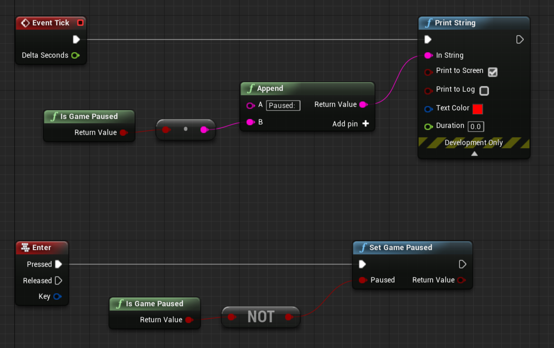The height and width of the screenshot is (348, 554).
Task: Click the Delta Seconds output pin
Action: (75, 55)
